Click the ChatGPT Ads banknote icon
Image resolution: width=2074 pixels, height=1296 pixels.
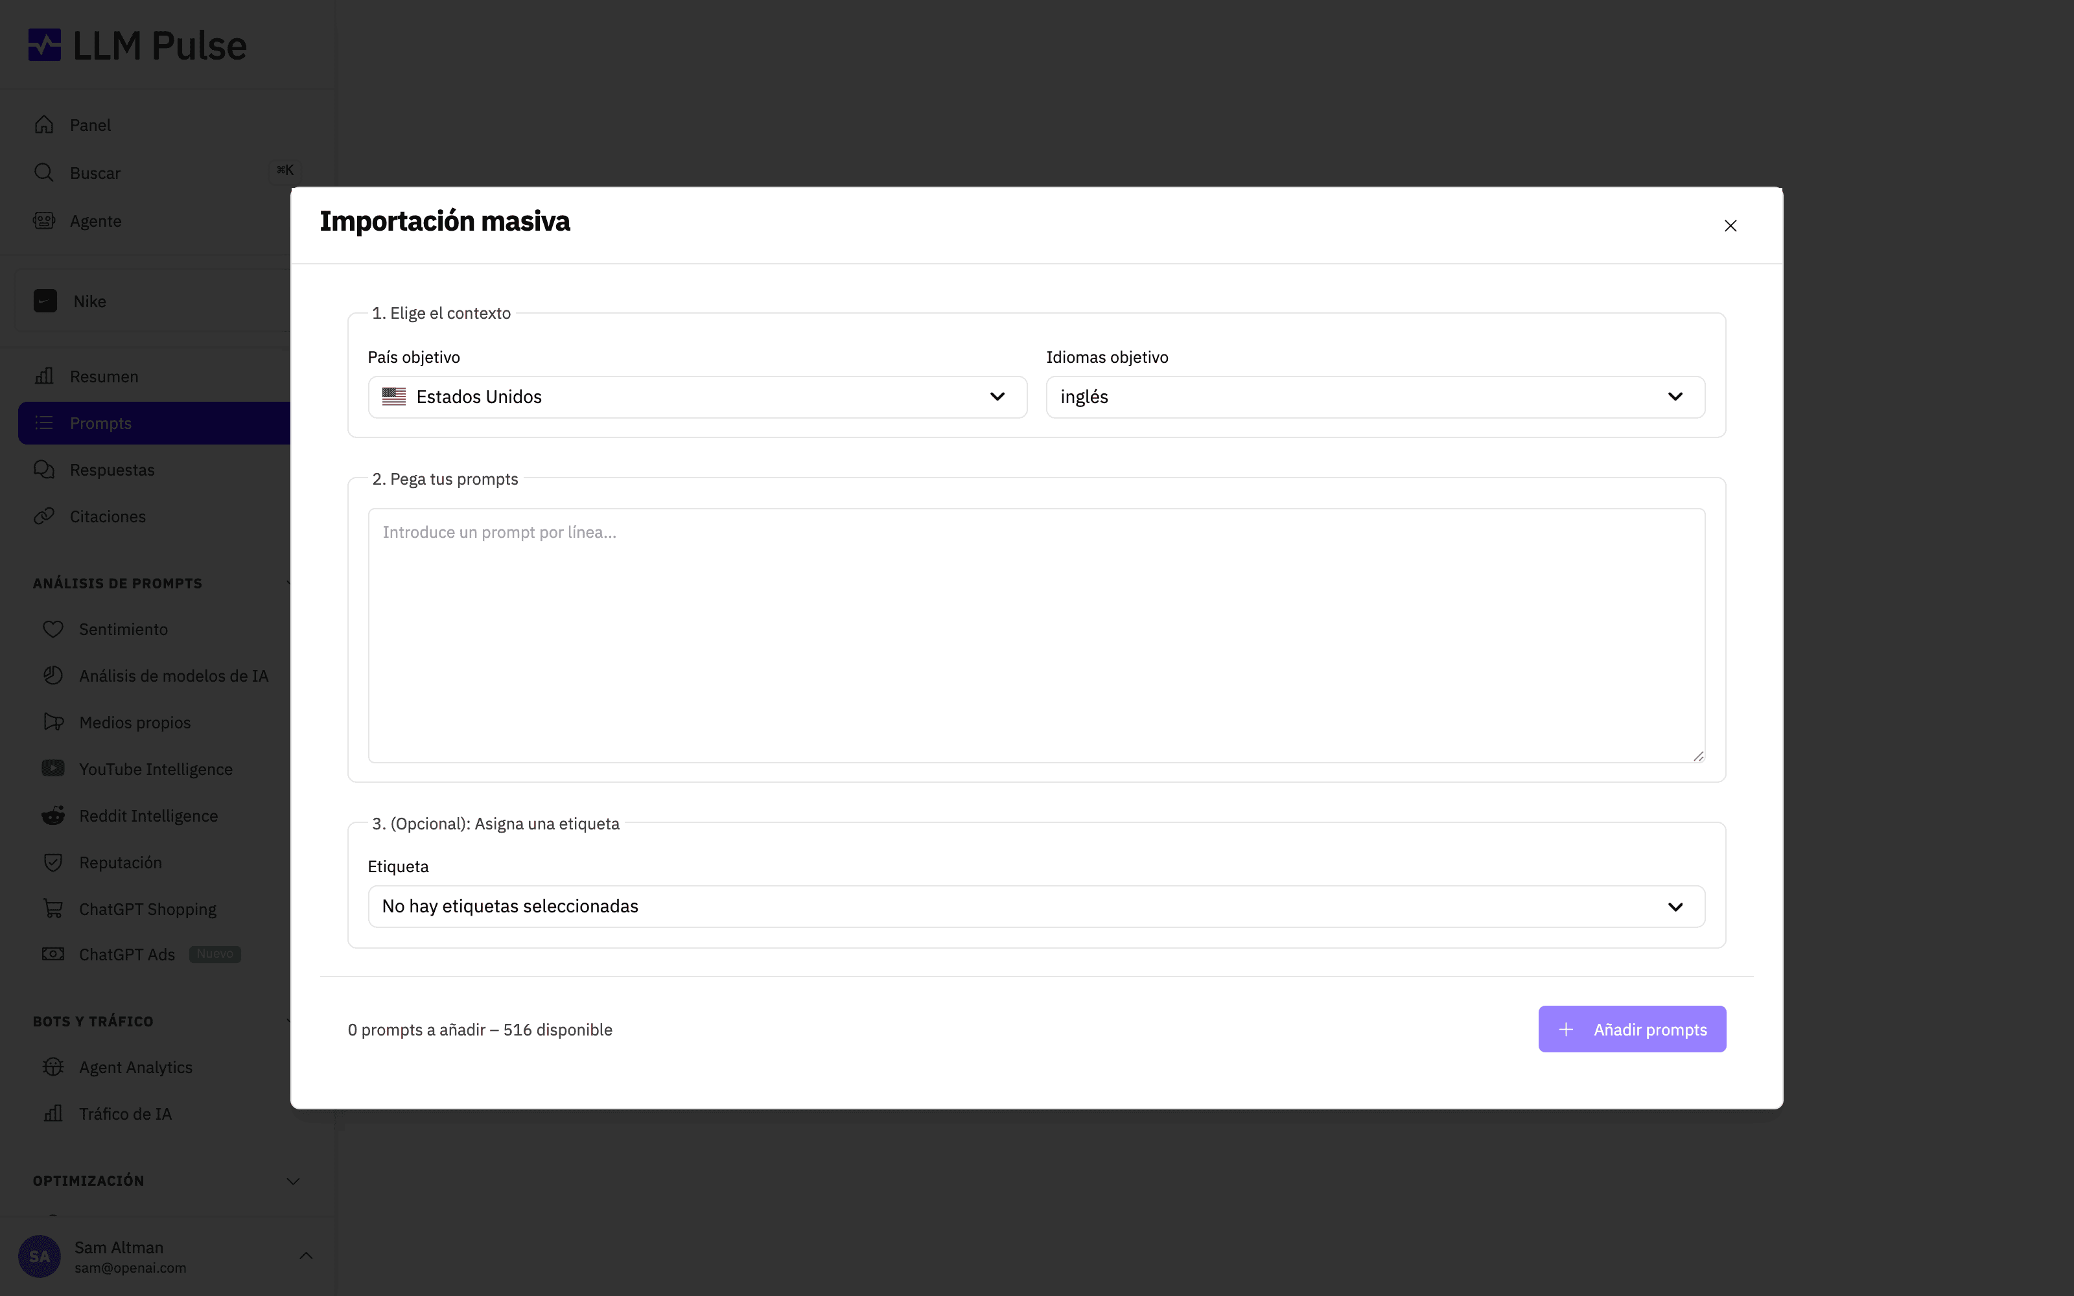tap(53, 954)
